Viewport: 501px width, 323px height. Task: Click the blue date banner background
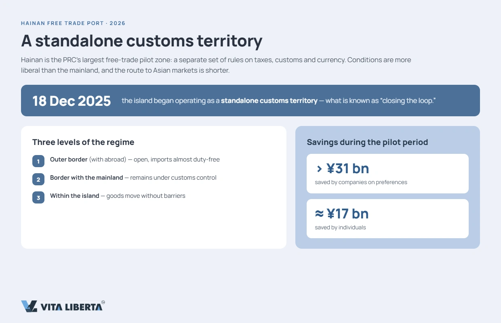(x=250, y=101)
